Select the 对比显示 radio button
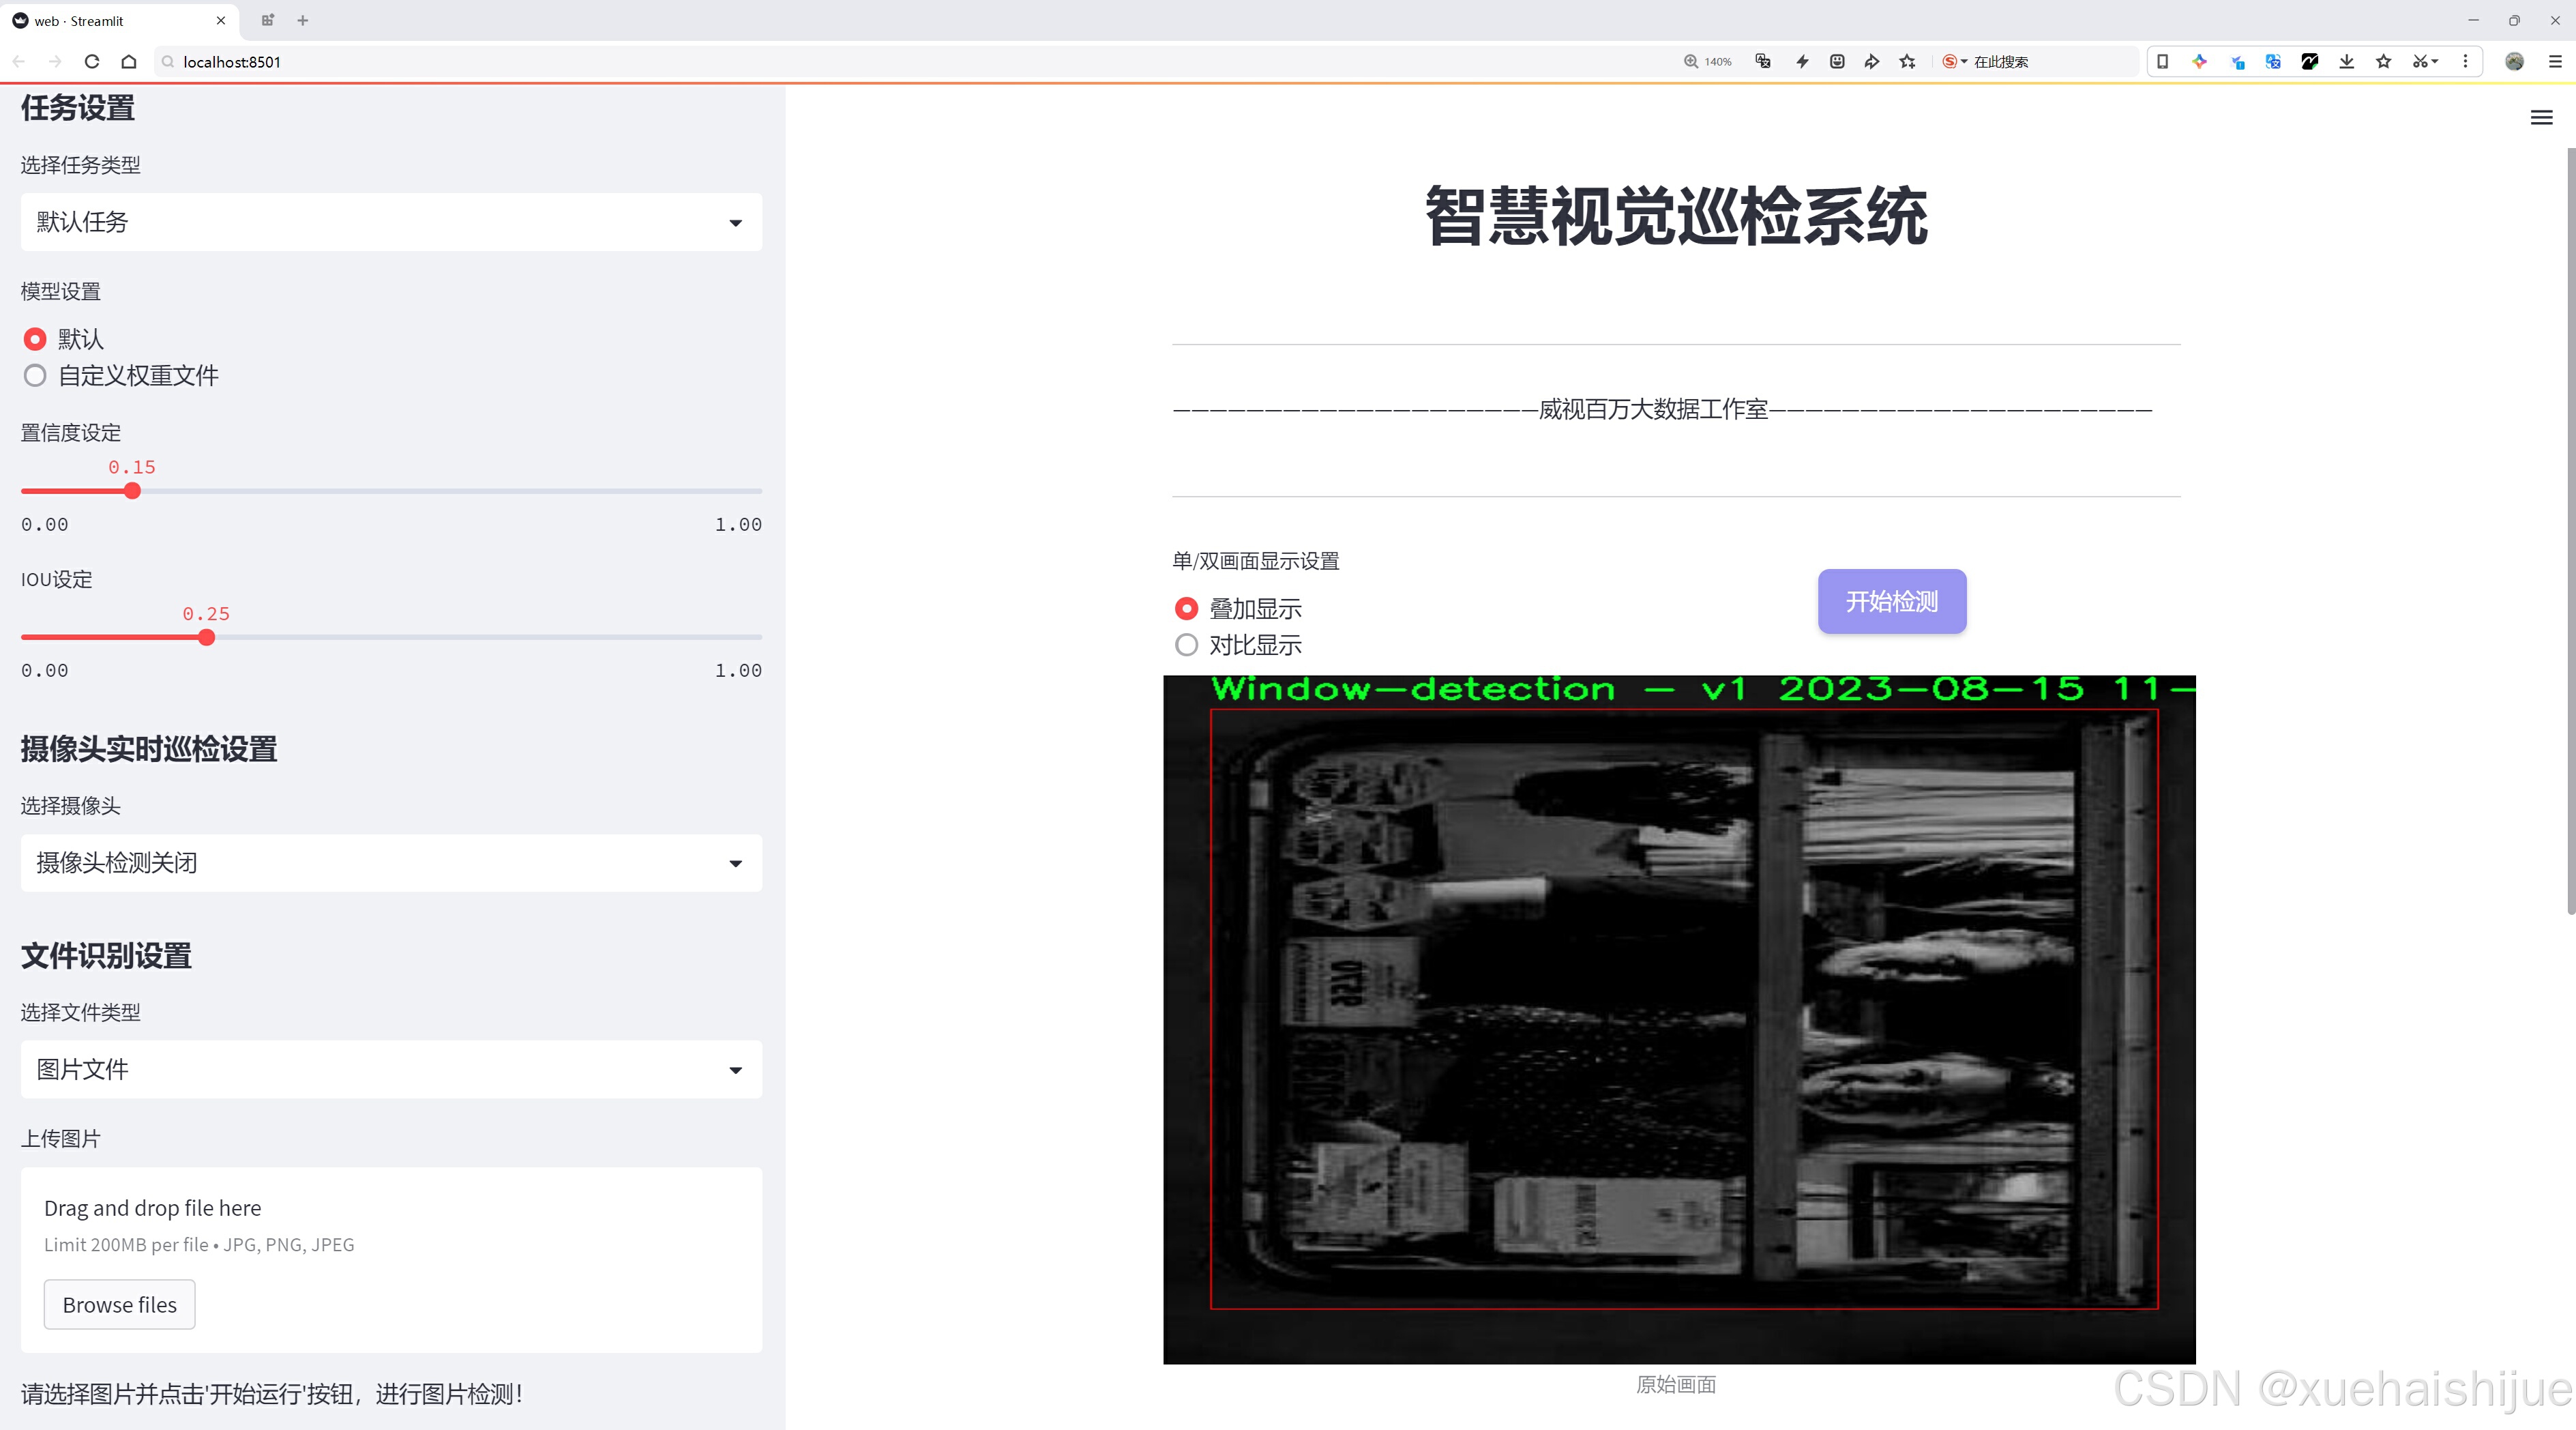This screenshot has width=2576, height=1430. pyautogui.click(x=1186, y=645)
